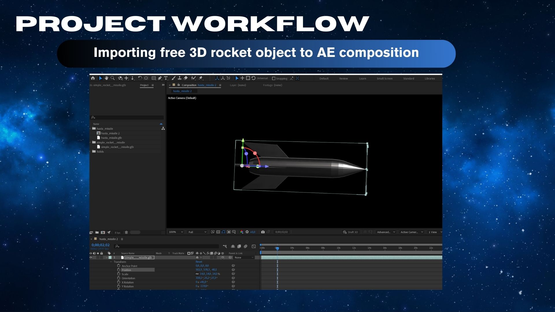Toggle the Anchor Point stopwatch

click(119, 266)
